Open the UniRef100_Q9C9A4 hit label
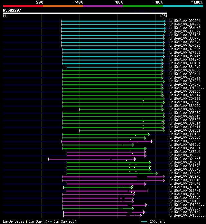The width and height of the screenshot is (206, 224). click(185, 21)
